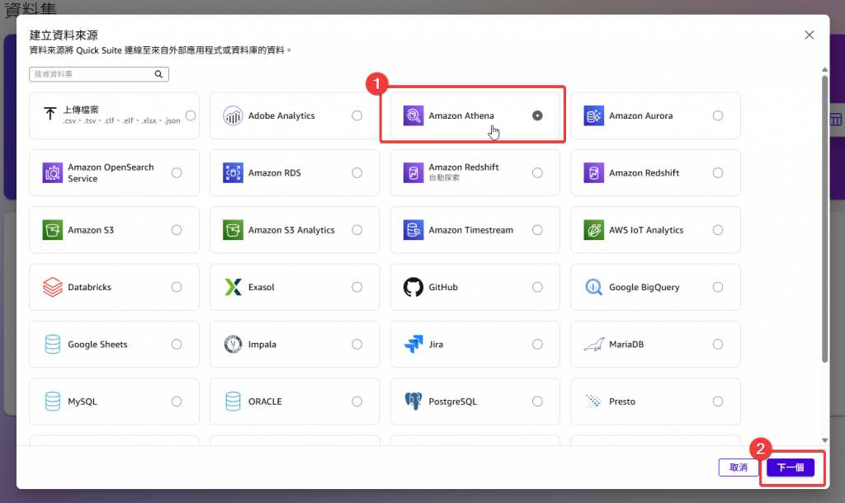Click the Amazon Redshift 自動探索 icon

(413, 173)
